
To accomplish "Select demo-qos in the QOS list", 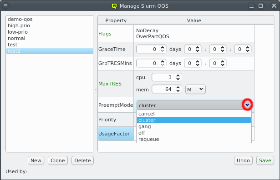I will 50,19.
